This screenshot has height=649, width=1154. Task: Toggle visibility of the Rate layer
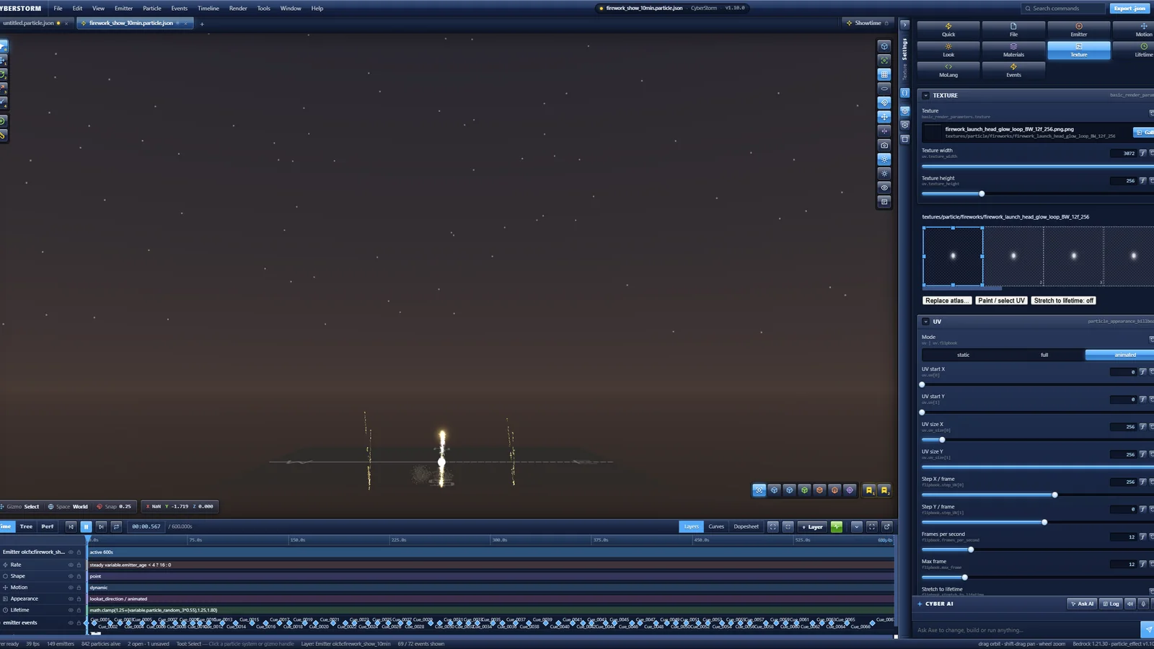pyautogui.click(x=71, y=565)
